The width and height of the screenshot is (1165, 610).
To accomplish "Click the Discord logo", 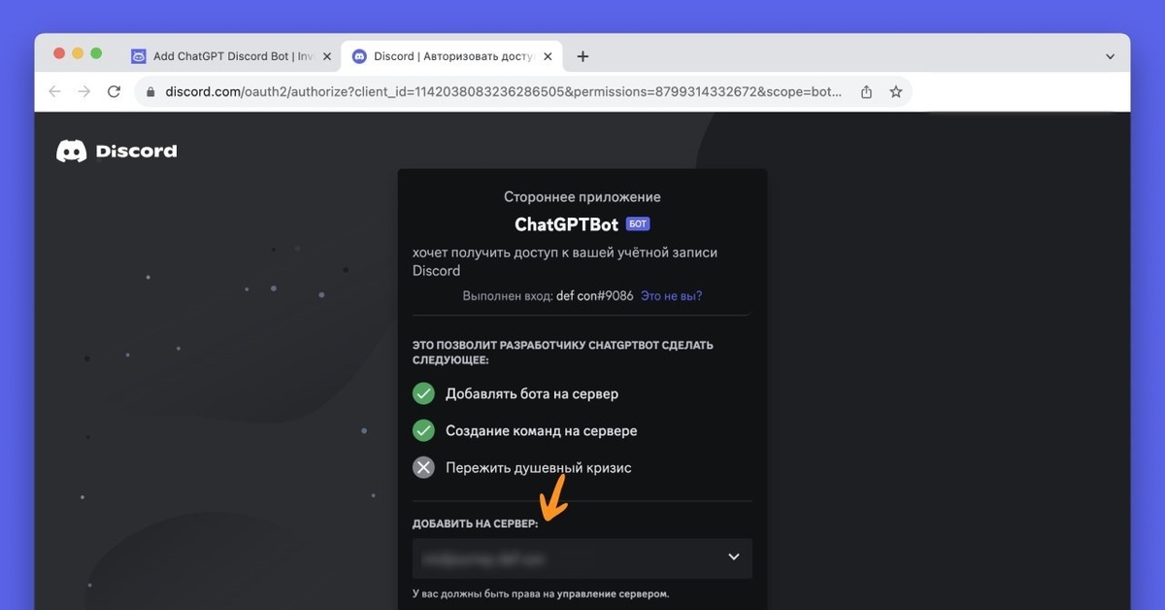I will pyautogui.click(x=116, y=151).
